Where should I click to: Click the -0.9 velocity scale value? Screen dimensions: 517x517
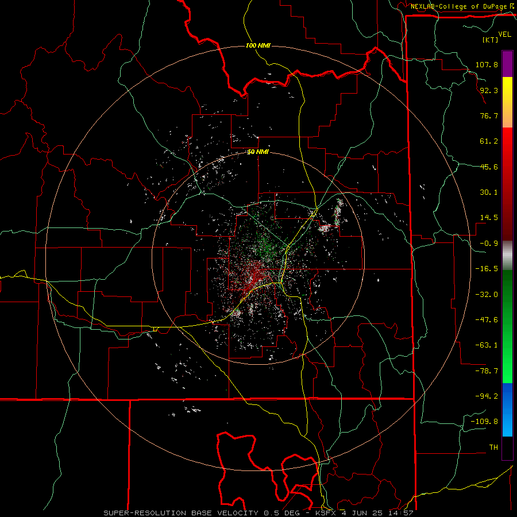[489, 244]
